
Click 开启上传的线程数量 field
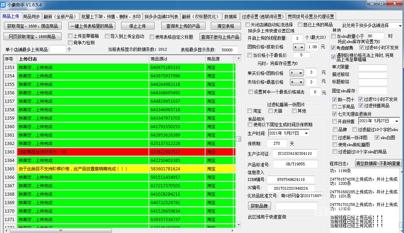click(x=297, y=38)
